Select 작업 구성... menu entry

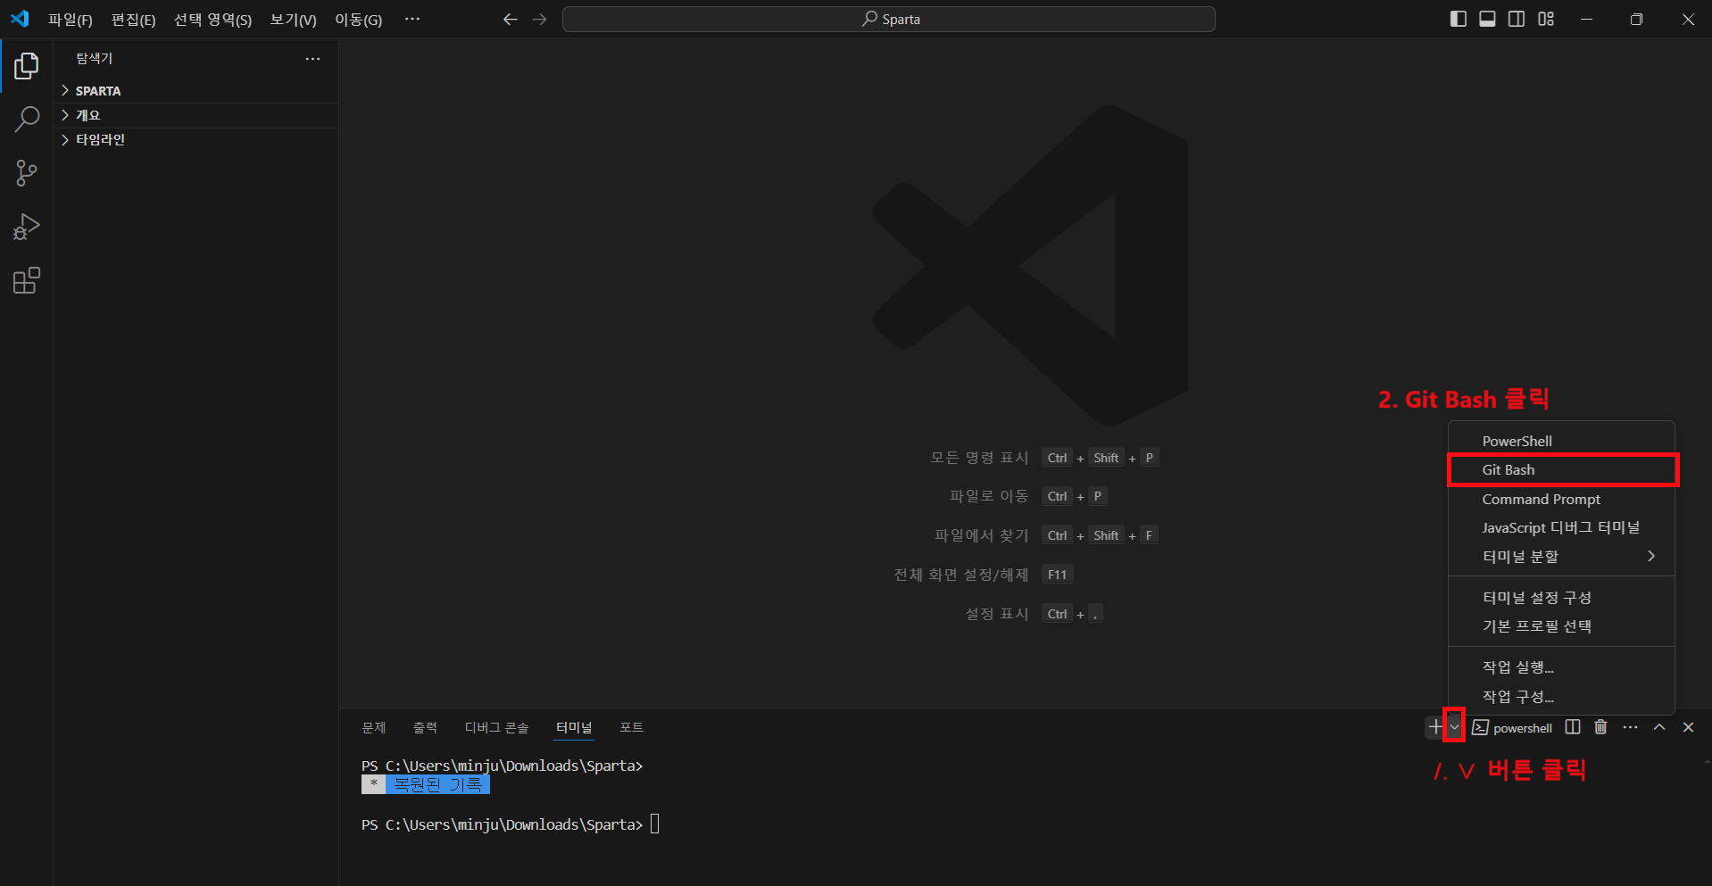pos(1561,696)
